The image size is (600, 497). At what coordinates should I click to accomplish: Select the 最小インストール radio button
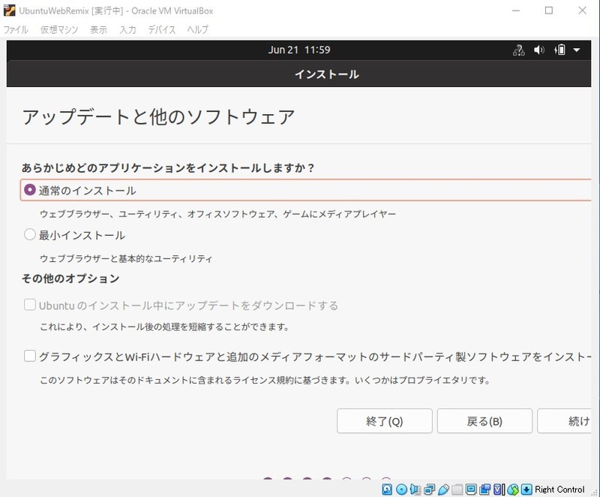29,234
